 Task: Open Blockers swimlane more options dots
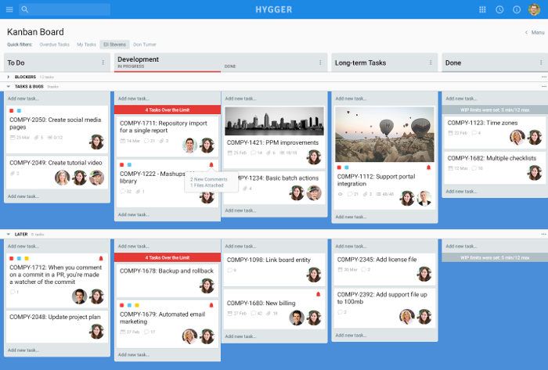(543, 77)
